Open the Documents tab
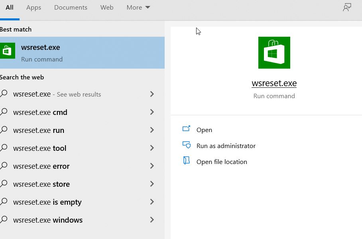362x239 pixels. click(x=71, y=8)
